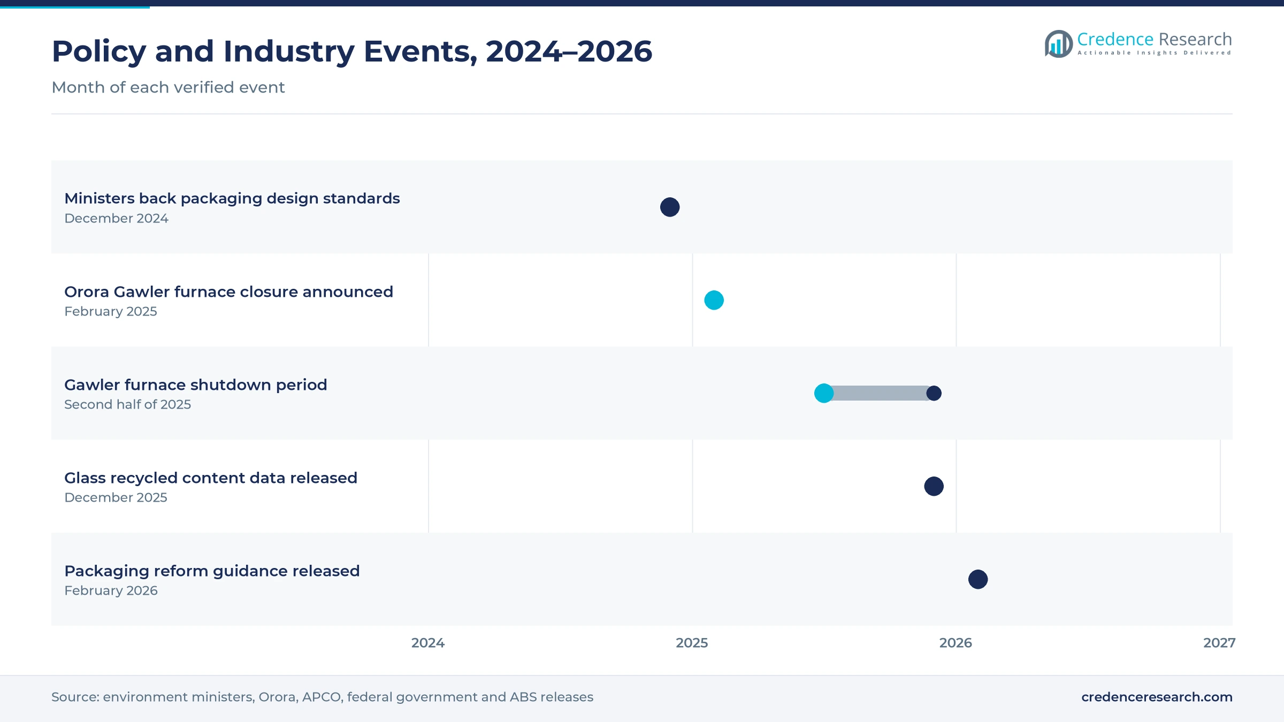This screenshot has width=1284, height=722.
Task: Select the December 2024 ministers event dot
Action: coord(670,207)
